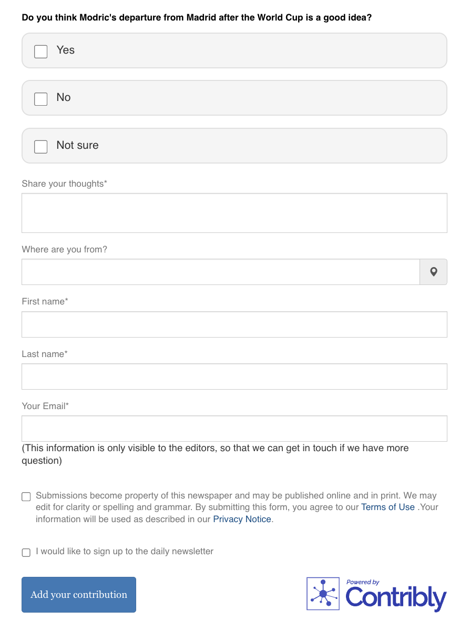This screenshot has height=631, width=470.
Task: Check the Yes checkbox
Action: click(41, 51)
